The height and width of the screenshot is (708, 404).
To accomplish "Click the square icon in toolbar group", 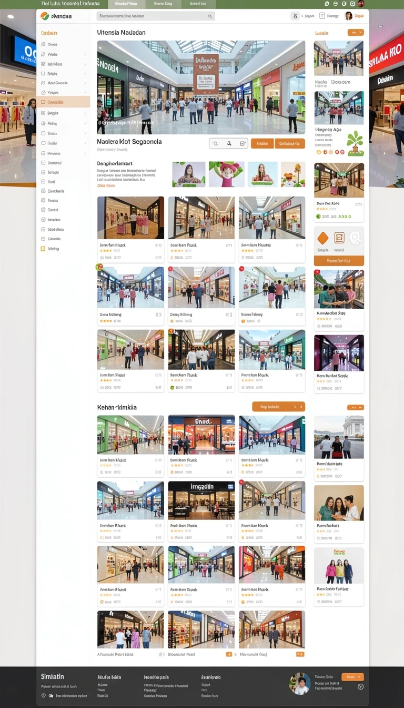I will point(243,143).
